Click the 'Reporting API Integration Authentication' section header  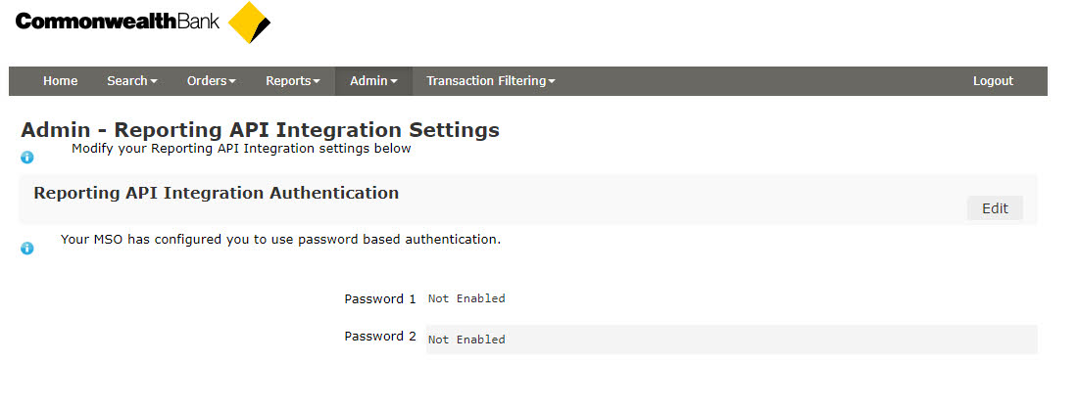[x=216, y=193]
